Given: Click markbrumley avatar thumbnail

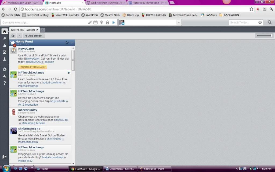Looking at the screenshot, I should (x=13, y=112).
